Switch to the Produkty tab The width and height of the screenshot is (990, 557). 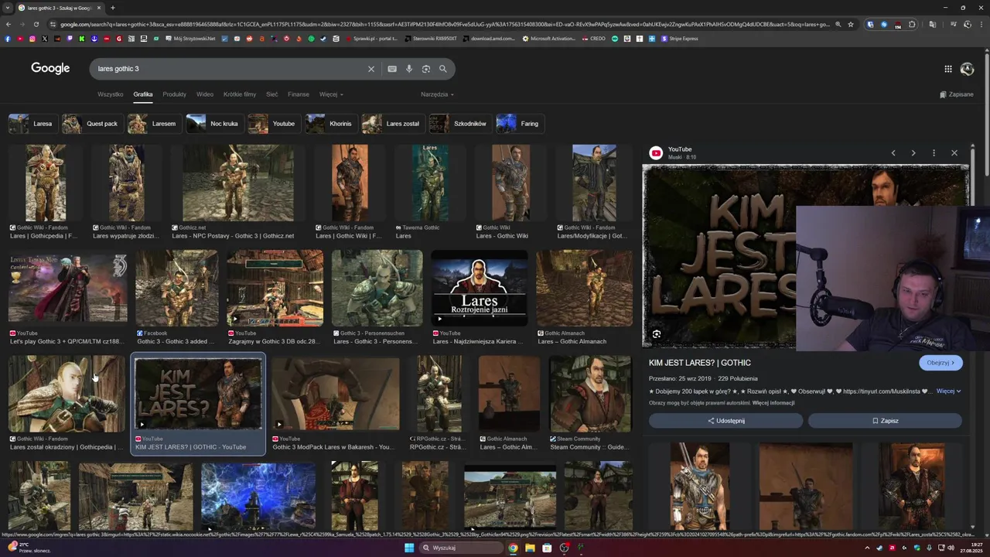175,94
